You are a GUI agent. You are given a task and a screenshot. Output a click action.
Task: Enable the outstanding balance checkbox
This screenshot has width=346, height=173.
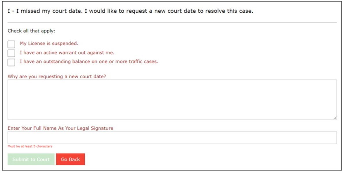11,62
